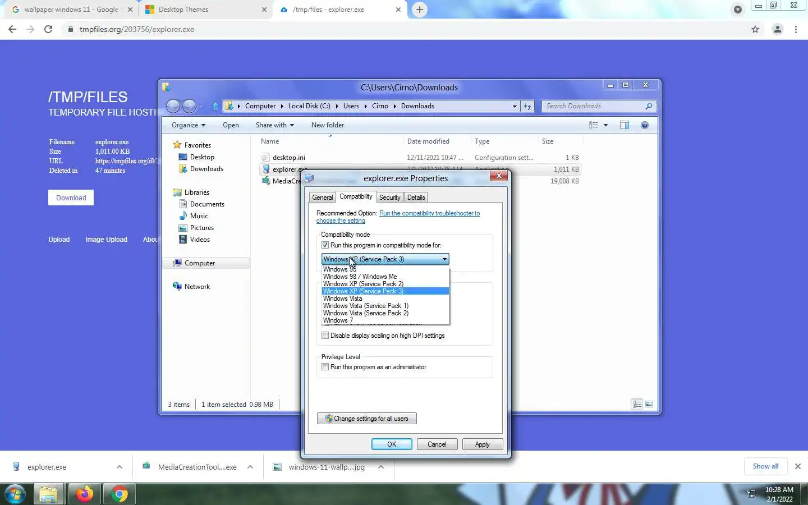Click Show all downloads button
The image size is (808, 505).
[x=765, y=466]
